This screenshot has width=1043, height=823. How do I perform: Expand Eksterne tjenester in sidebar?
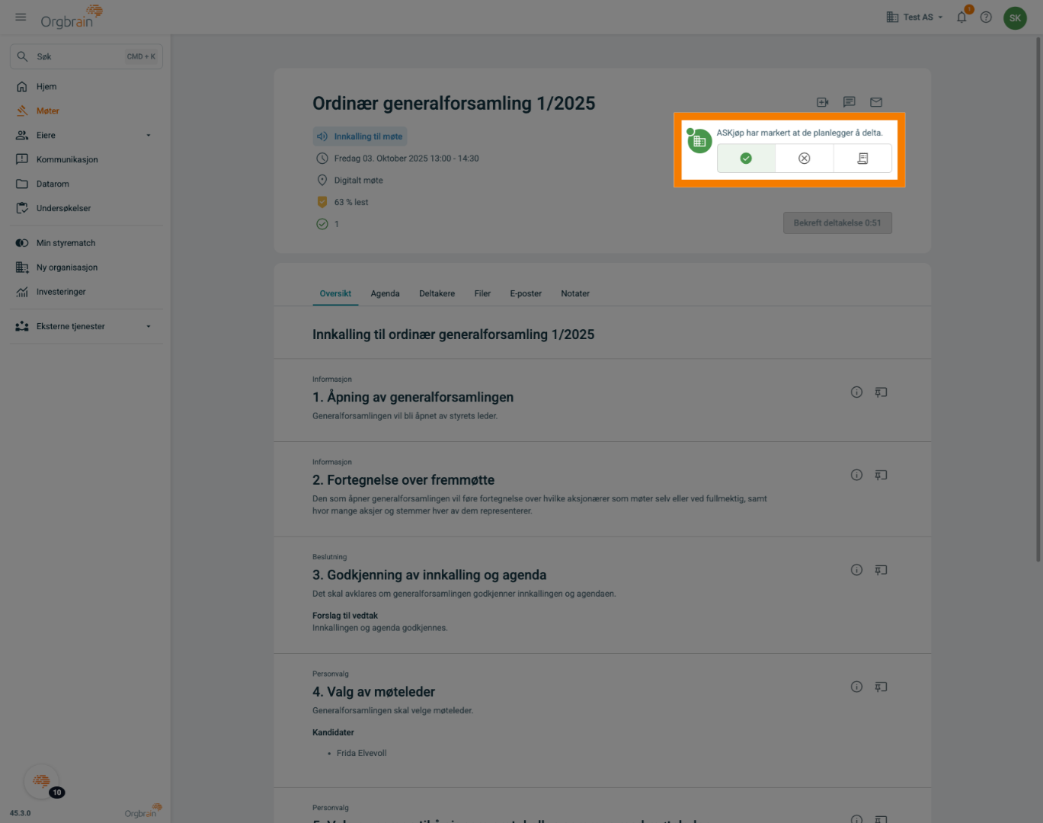tap(149, 326)
